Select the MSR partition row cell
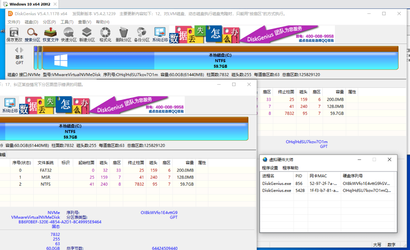The image size is (410, 250). tap(46, 177)
